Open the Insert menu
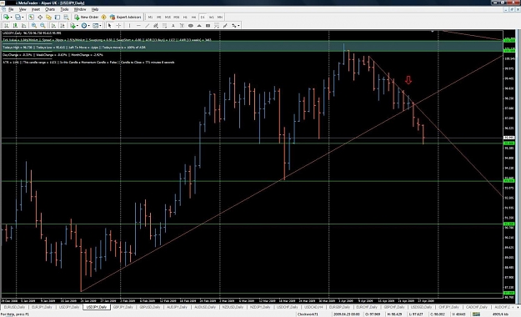The image size is (521, 317). [36, 9]
